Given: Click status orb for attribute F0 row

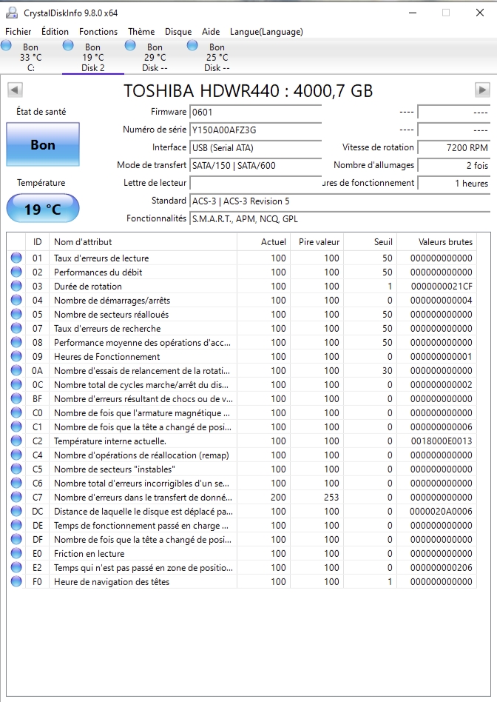Looking at the screenshot, I should [16, 581].
